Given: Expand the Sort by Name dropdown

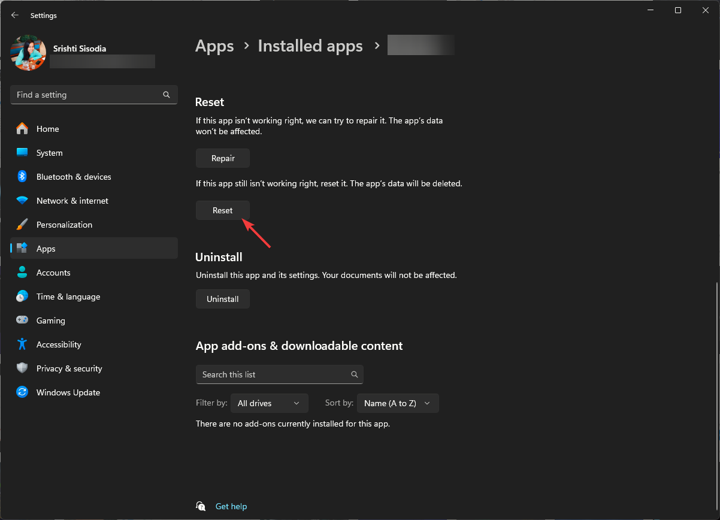Looking at the screenshot, I should tap(398, 403).
